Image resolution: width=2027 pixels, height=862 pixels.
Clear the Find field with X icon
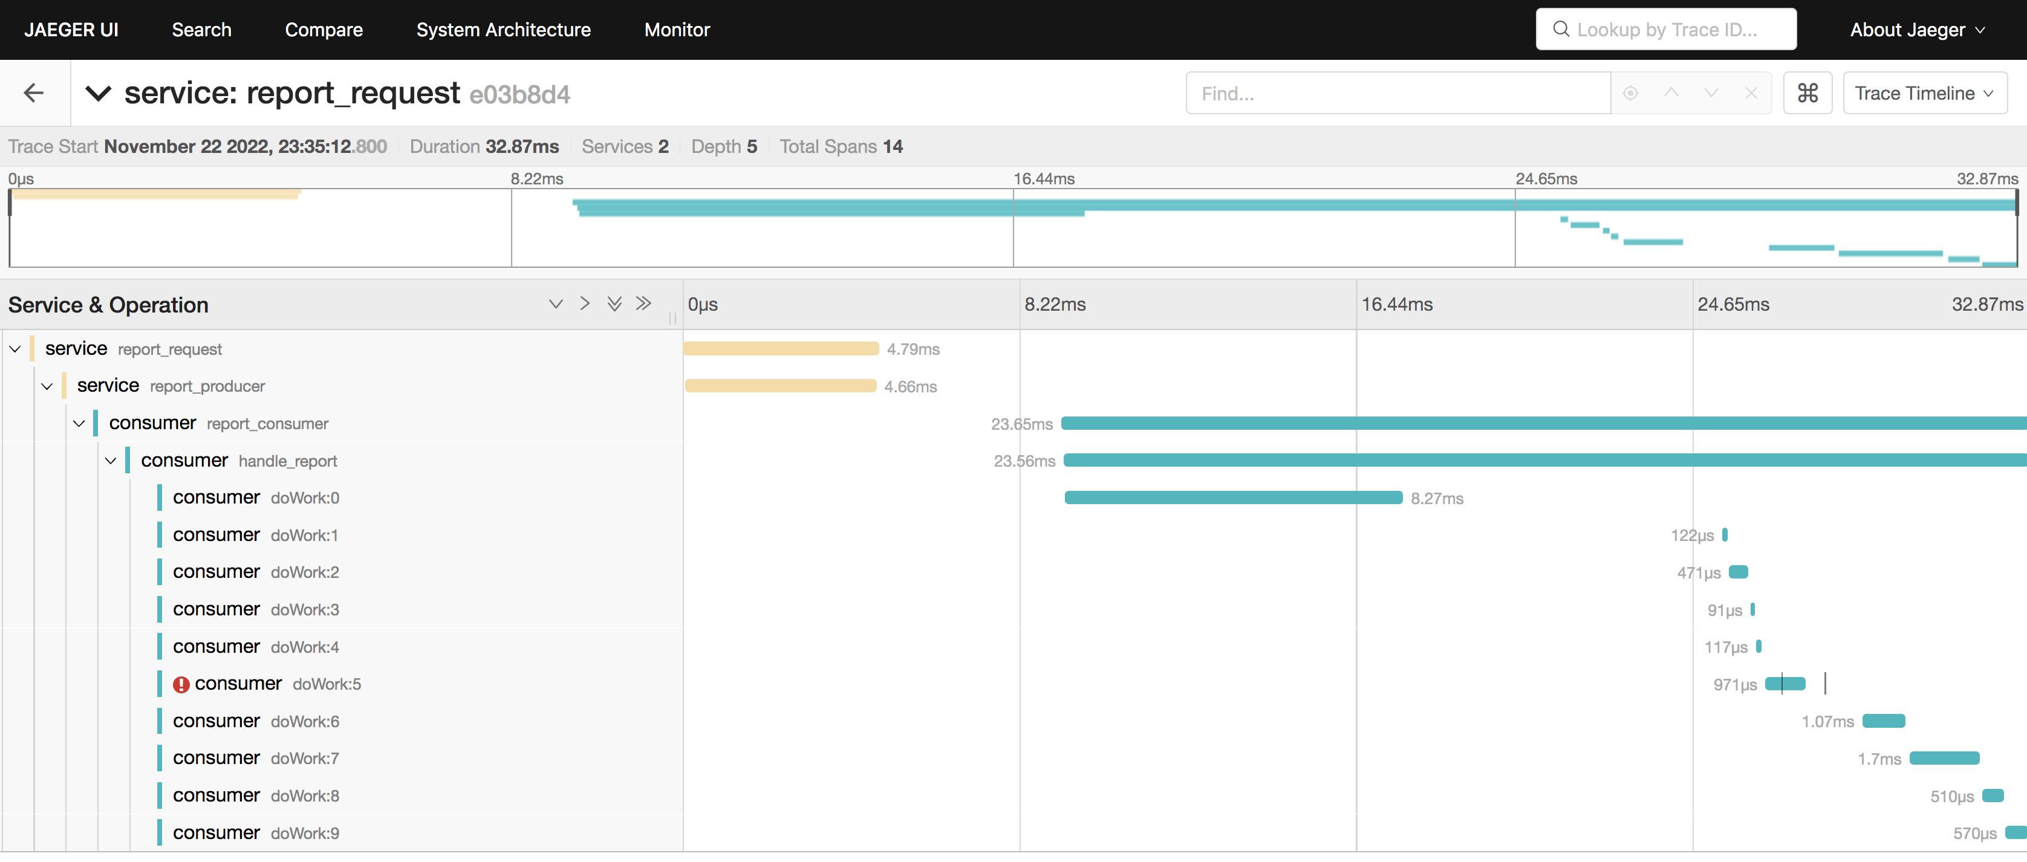[1751, 94]
